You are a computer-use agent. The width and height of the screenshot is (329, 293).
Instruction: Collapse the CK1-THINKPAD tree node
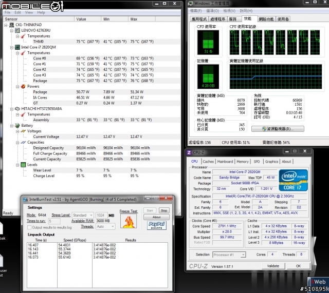coord(6,25)
